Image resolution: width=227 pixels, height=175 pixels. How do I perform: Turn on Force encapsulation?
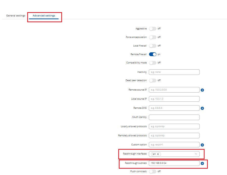153,37
